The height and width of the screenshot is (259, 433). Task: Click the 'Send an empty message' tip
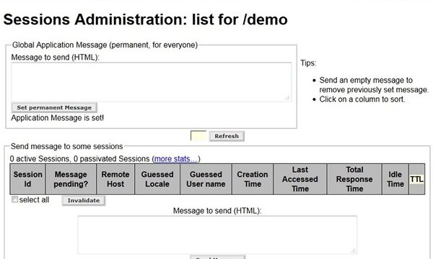click(374, 85)
